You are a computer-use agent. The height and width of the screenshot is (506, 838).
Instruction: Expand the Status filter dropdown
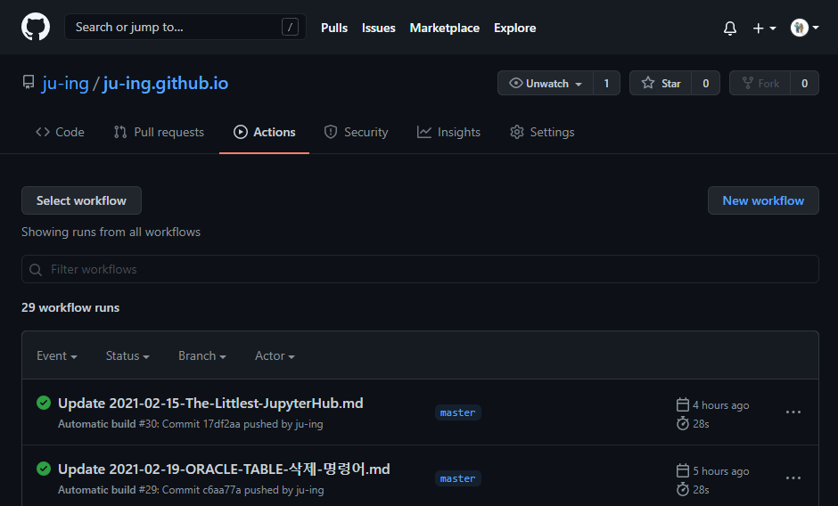pos(127,355)
